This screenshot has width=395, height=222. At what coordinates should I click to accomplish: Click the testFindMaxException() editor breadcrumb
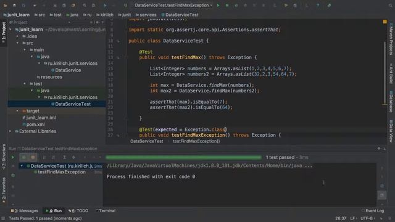point(196,141)
